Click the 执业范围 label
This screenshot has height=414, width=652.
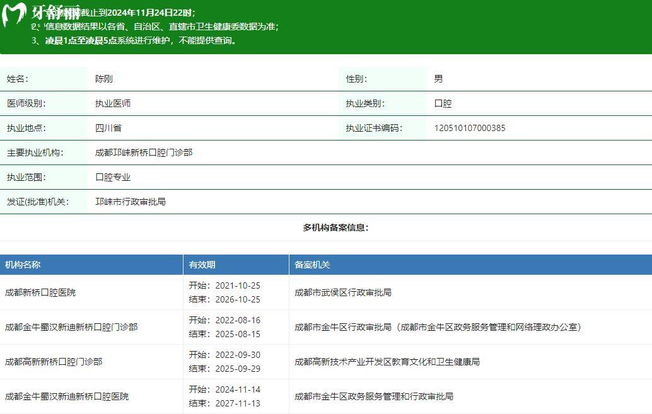pos(26,176)
